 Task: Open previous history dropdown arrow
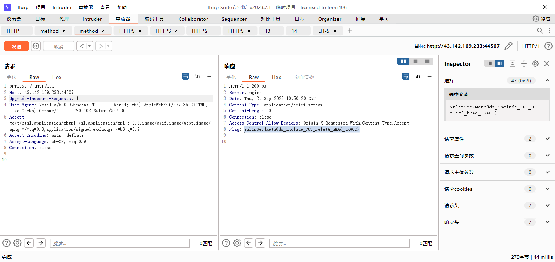[89, 46]
